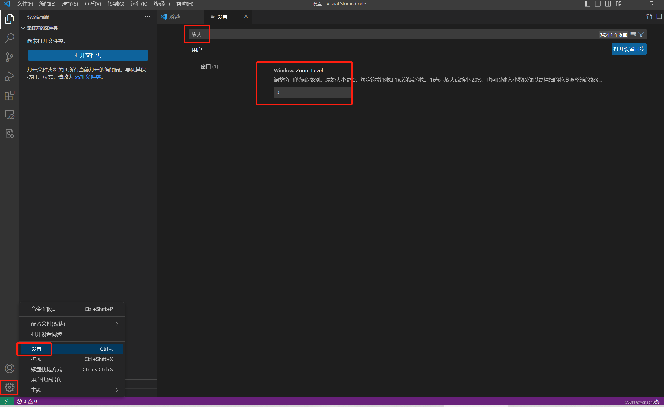
Task: Select the 窗口 (1) settings category
Action: (x=209, y=66)
